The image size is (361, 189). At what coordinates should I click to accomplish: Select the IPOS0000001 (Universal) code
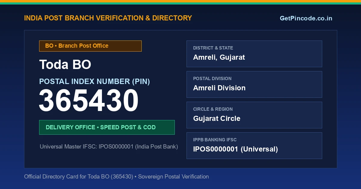point(236,149)
